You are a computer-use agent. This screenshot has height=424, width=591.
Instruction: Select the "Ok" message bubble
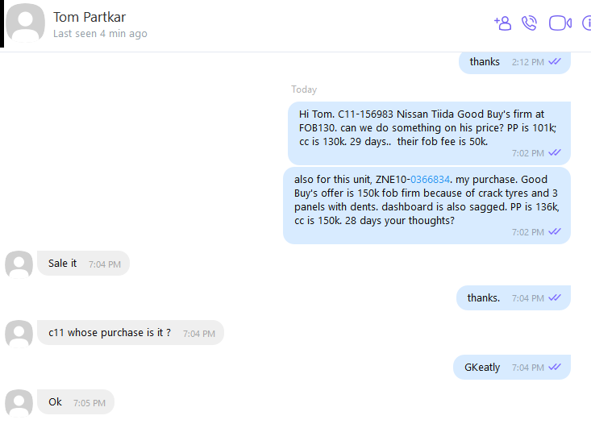[x=76, y=402]
